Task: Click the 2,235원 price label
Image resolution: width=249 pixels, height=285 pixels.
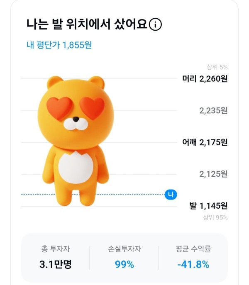Action: (213, 111)
